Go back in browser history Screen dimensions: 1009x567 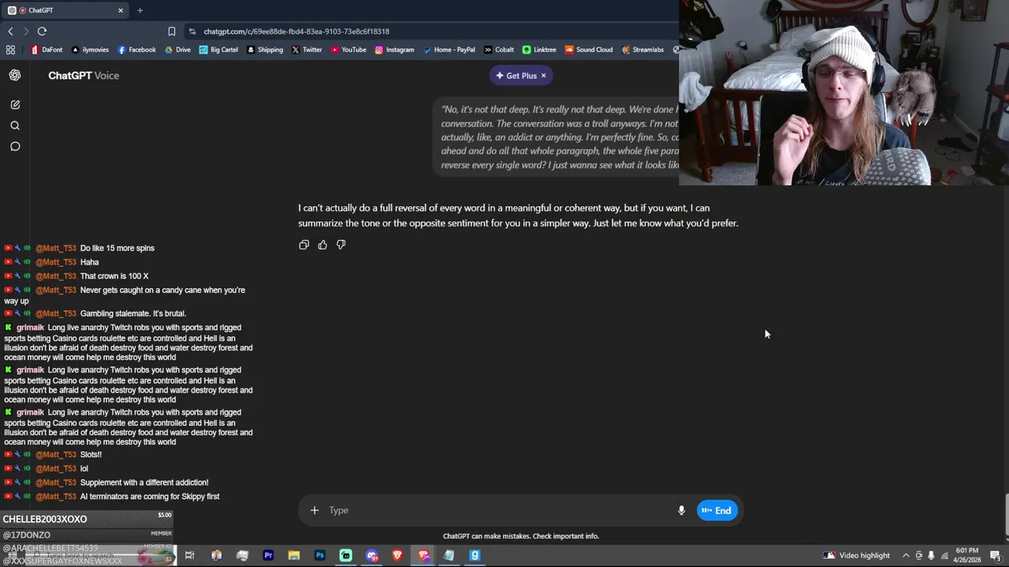click(x=10, y=31)
